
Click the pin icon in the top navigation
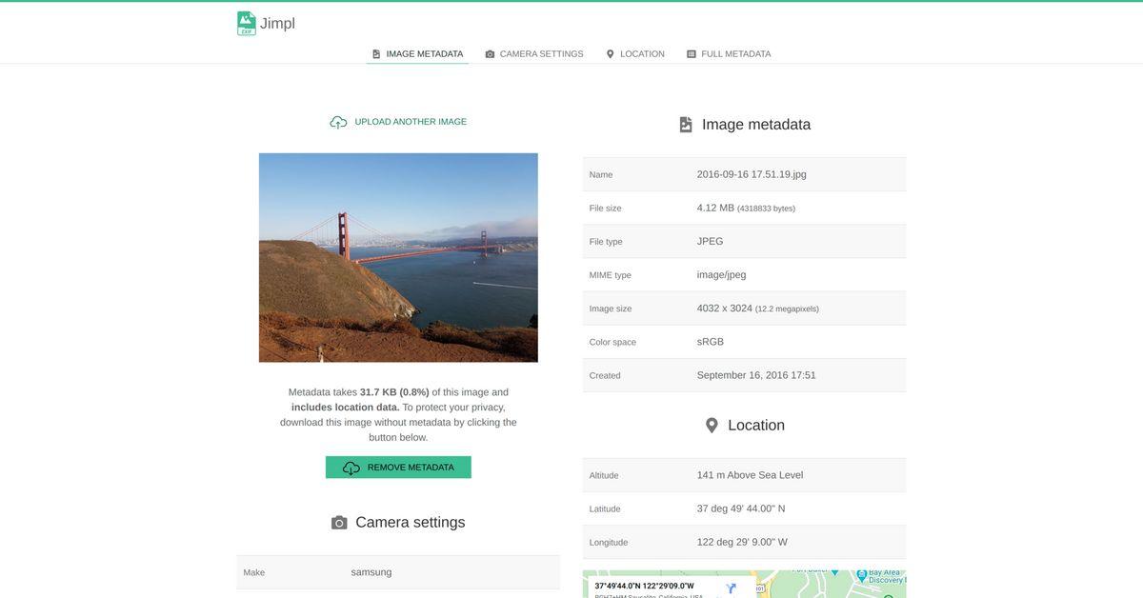pyautogui.click(x=611, y=54)
